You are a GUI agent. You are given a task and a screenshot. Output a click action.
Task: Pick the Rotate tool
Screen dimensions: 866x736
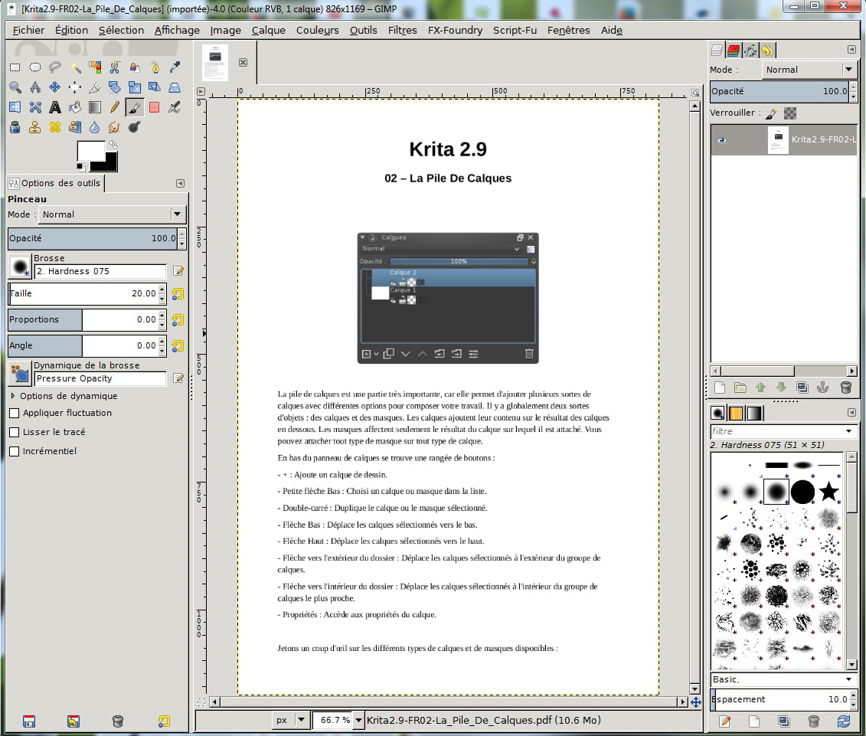click(x=114, y=87)
